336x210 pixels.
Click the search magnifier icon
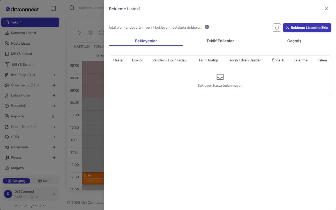pos(72,8)
